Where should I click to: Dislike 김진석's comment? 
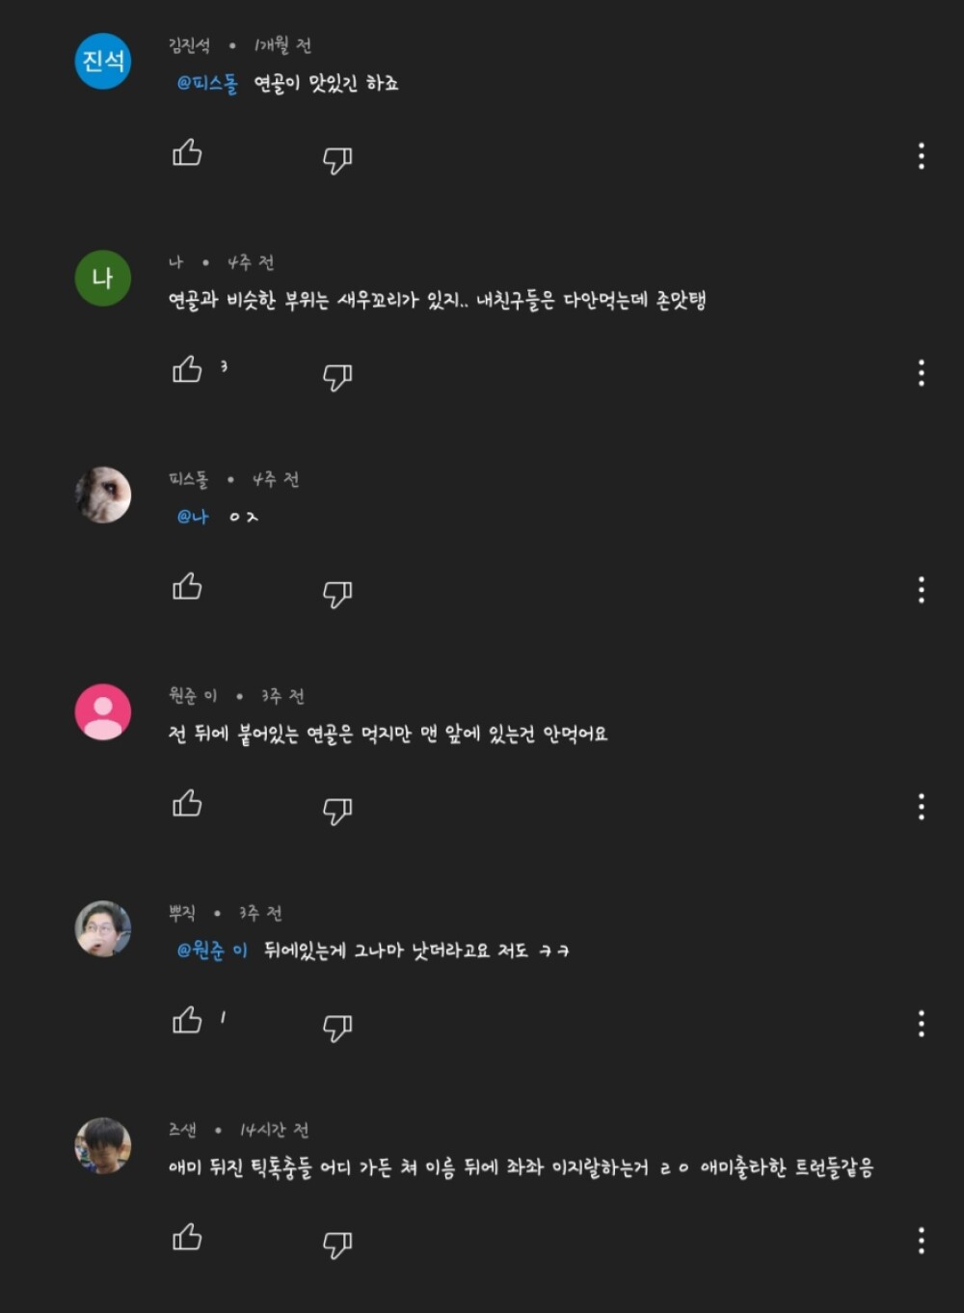point(337,159)
